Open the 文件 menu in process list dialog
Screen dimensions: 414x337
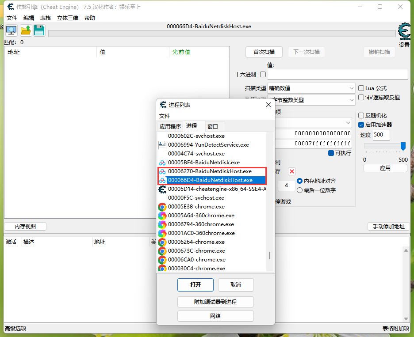click(x=165, y=116)
